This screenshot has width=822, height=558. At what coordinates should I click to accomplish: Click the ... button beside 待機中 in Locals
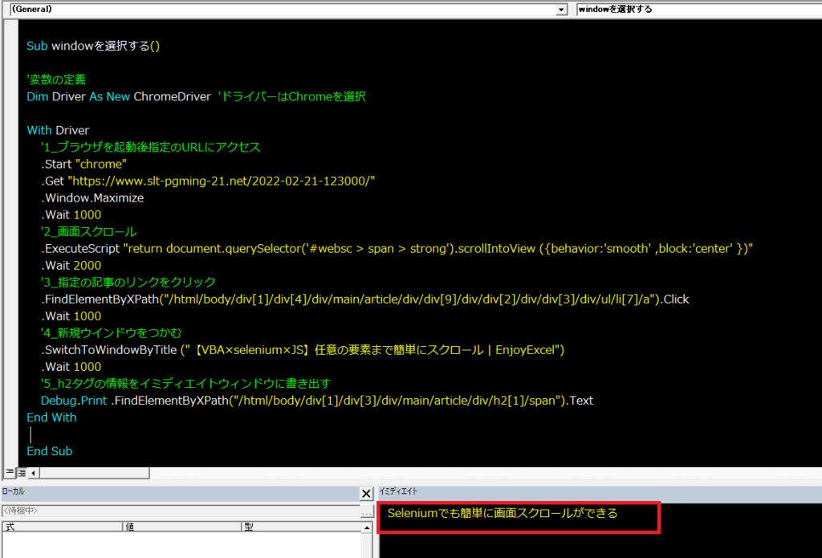[x=367, y=512]
